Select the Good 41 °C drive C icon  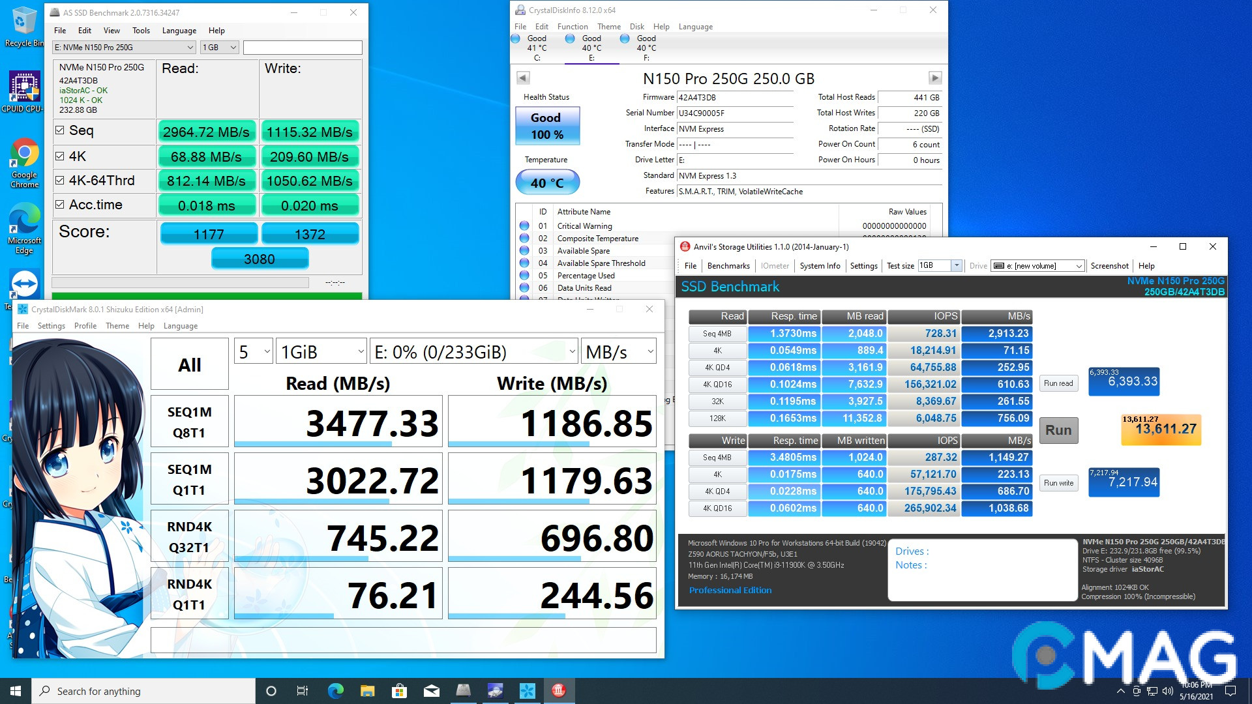[x=537, y=47]
